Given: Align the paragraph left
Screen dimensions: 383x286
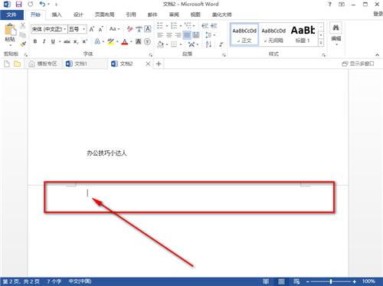Looking at the screenshot, I should 160,35.
